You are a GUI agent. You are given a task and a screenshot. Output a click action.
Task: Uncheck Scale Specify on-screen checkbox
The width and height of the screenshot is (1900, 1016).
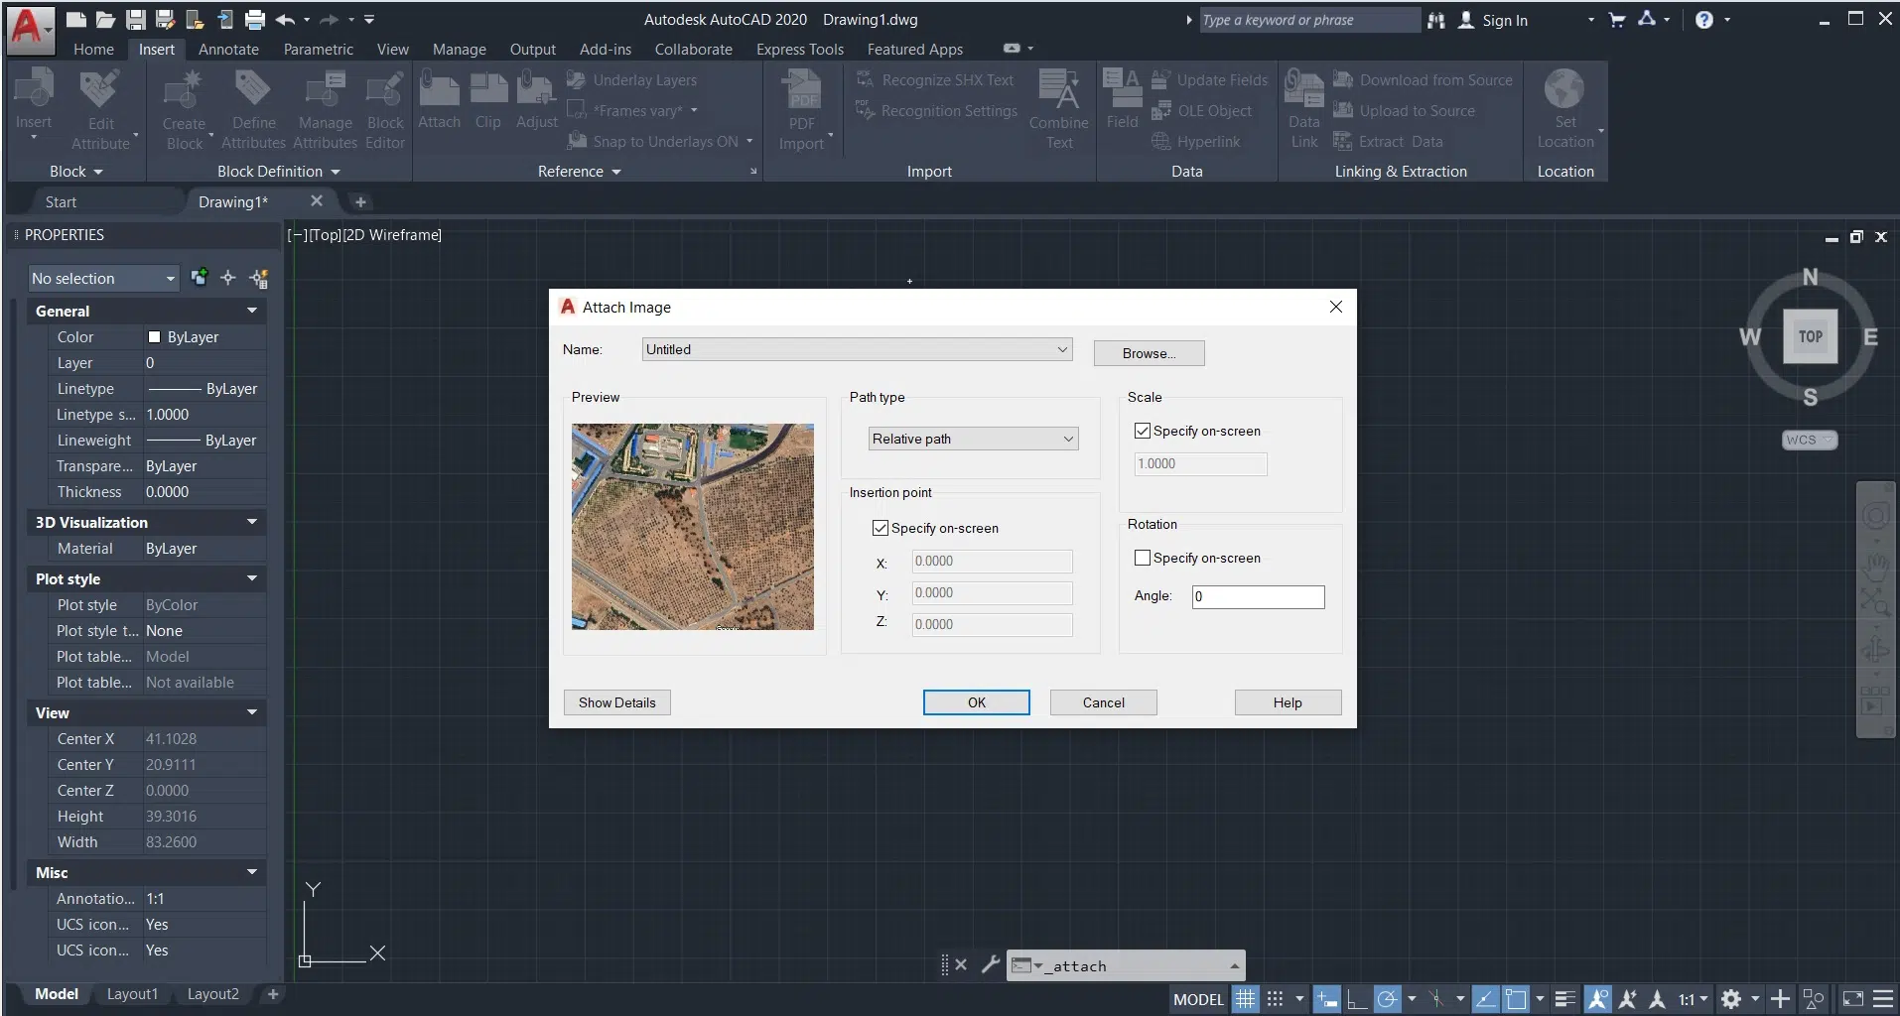pos(1143,431)
